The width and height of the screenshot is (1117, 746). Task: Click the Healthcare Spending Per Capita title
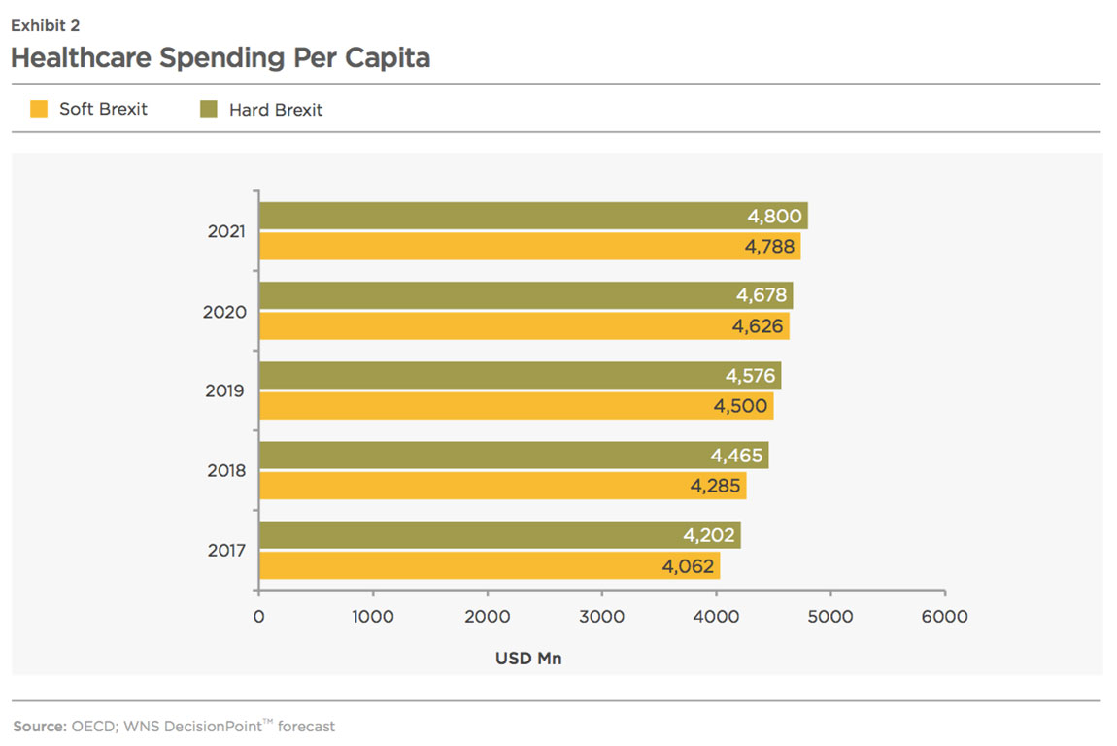(x=220, y=57)
